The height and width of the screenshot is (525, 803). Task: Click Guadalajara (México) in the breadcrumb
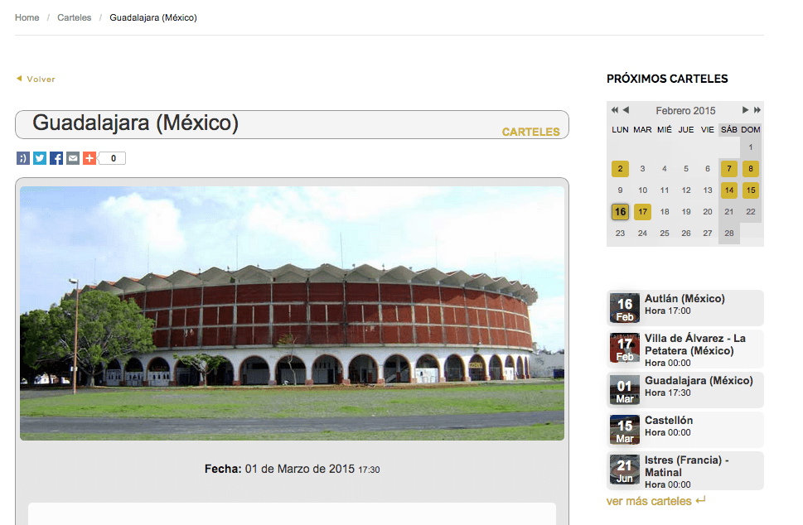tap(153, 17)
